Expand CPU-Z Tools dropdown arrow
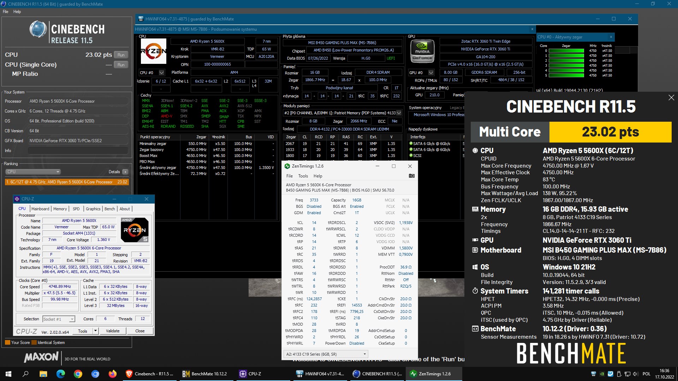This screenshot has width=678, height=381. point(95,331)
